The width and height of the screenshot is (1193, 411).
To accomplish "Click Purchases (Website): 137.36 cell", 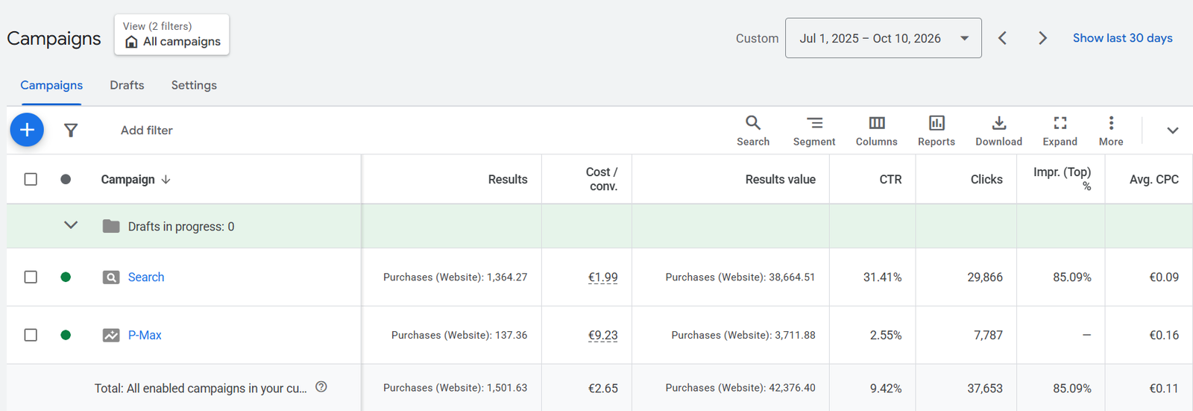I will coord(459,336).
